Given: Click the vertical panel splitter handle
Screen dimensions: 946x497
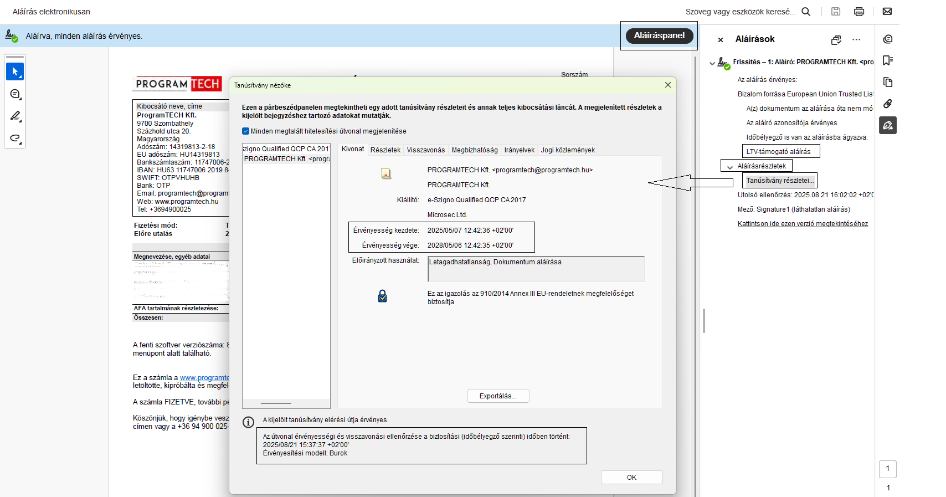Looking at the screenshot, I should click(x=704, y=321).
